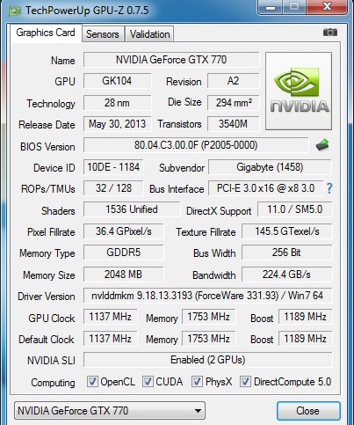
Task: Click the camera screenshot icon
Action: click(x=330, y=33)
